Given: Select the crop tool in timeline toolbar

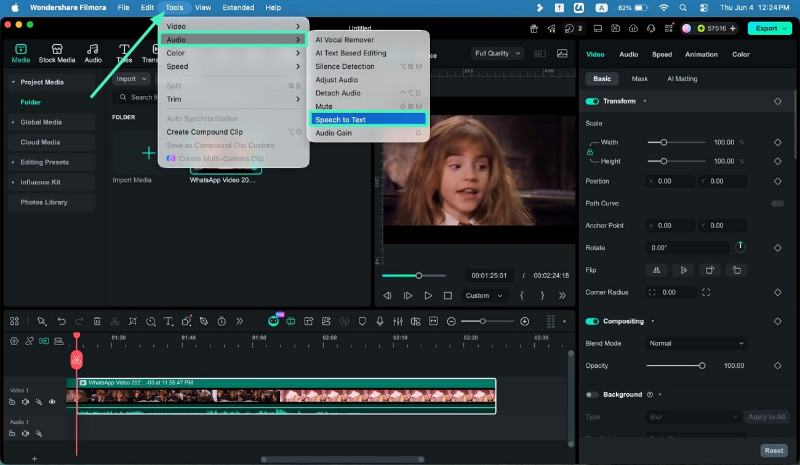Looking at the screenshot, I should tap(133, 321).
